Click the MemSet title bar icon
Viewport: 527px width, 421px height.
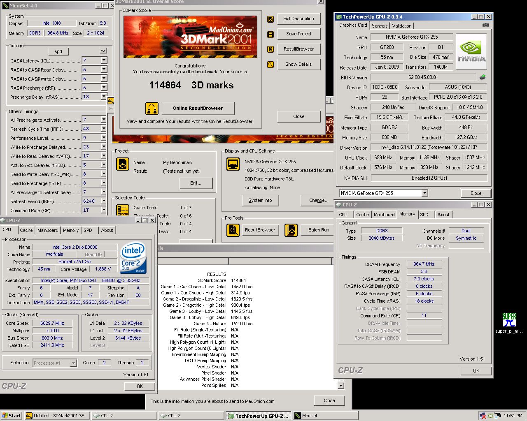pos(6,6)
